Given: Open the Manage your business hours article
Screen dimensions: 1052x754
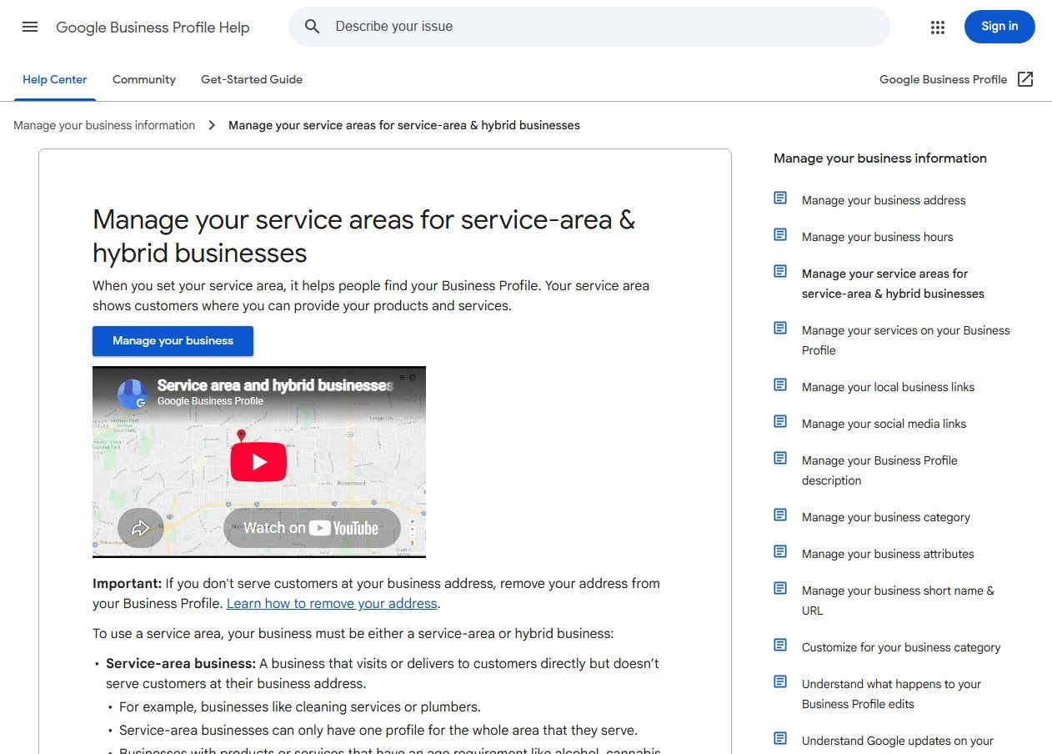Looking at the screenshot, I should 877,237.
